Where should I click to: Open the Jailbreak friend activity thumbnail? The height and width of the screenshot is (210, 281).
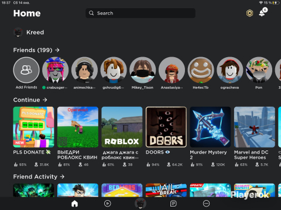point(166,190)
